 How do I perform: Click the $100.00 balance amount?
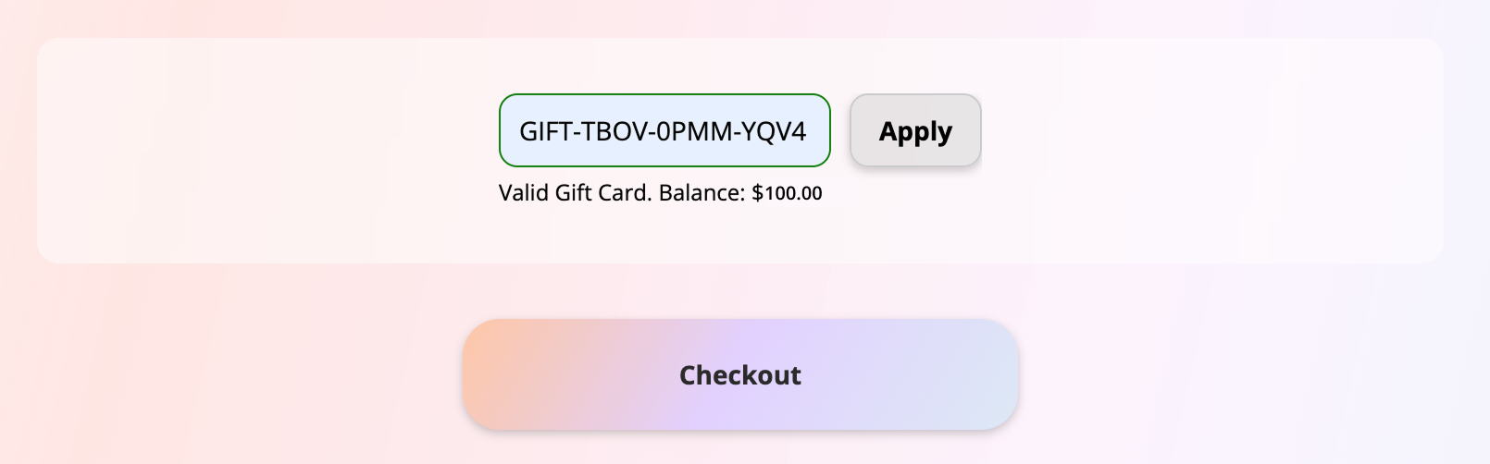[x=787, y=193]
